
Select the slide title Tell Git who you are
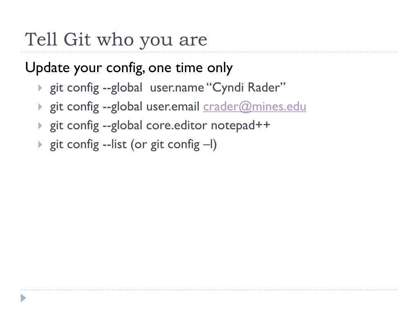(116, 40)
